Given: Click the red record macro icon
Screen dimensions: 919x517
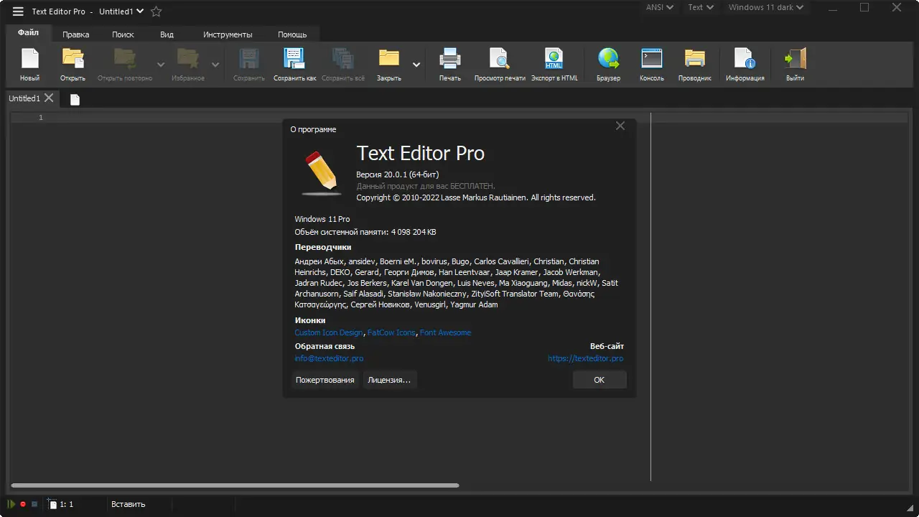Looking at the screenshot, I should point(22,504).
